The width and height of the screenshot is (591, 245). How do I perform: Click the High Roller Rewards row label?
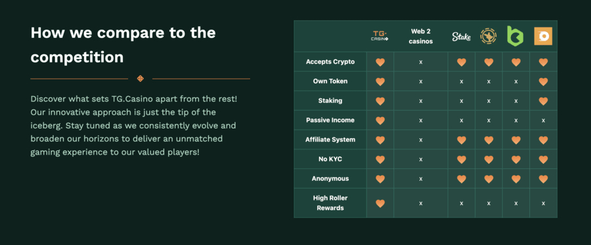330,203
